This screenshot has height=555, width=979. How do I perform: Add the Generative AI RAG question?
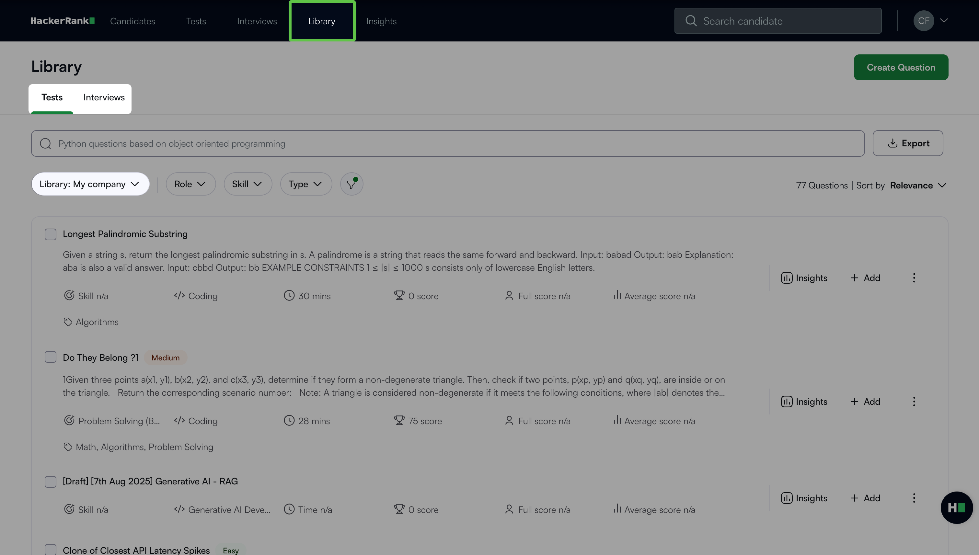pyautogui.click(x=865, y=498)
